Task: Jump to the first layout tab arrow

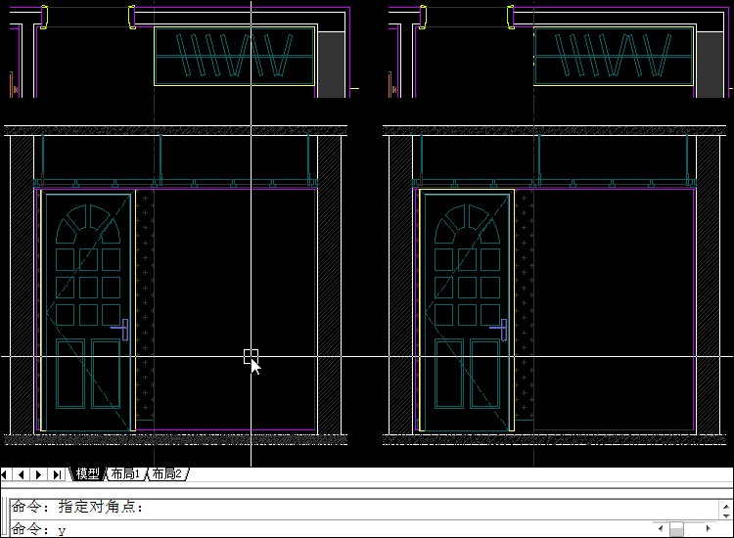Action: [7, 474]
